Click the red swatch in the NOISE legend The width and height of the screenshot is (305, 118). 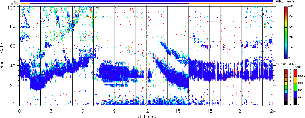295,73
